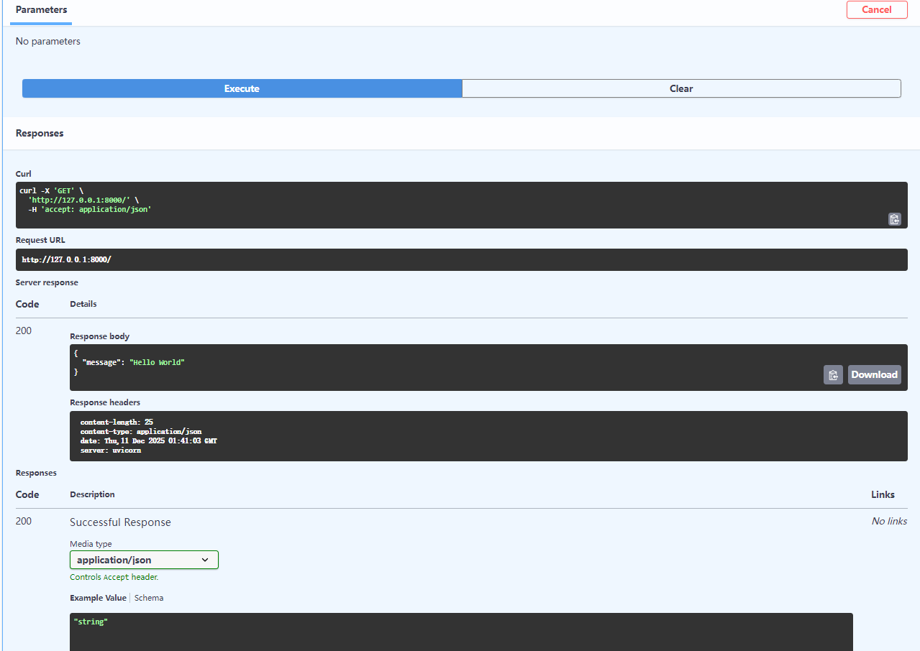
Task: Clear the request results
Action: point(680,88)
